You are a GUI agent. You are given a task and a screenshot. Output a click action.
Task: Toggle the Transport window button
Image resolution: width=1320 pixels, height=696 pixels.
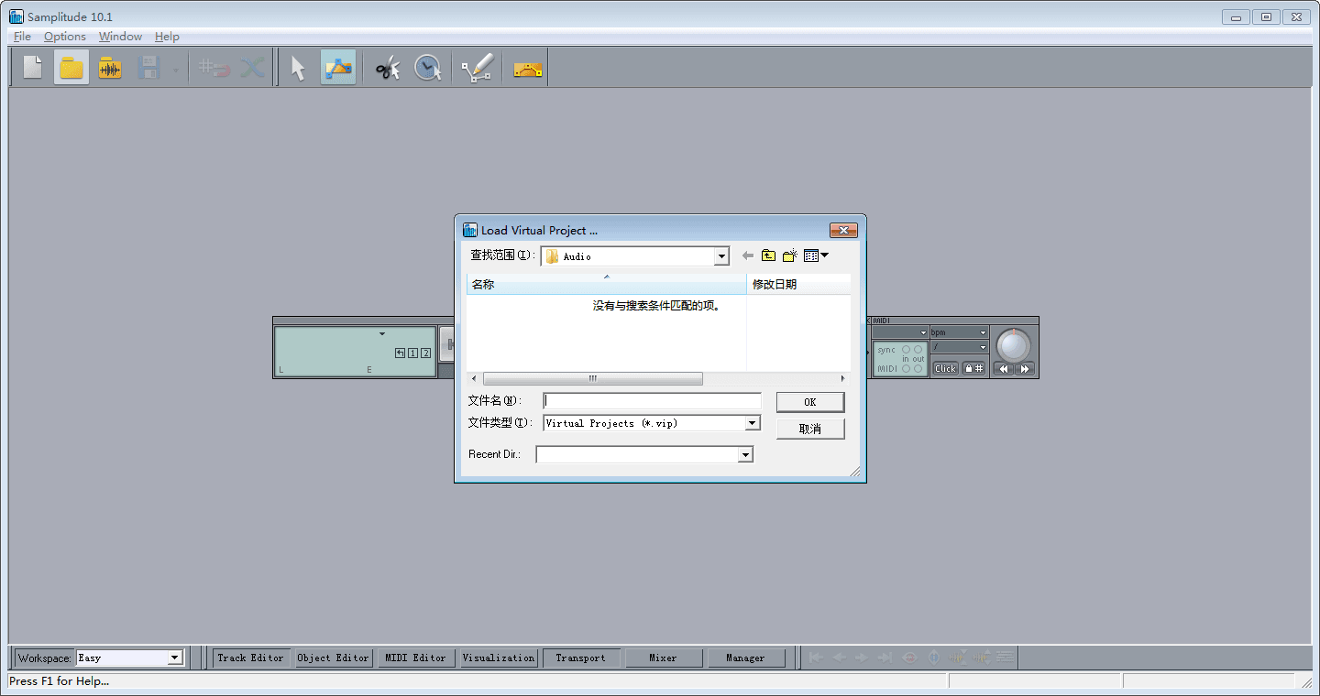[580, 658]
